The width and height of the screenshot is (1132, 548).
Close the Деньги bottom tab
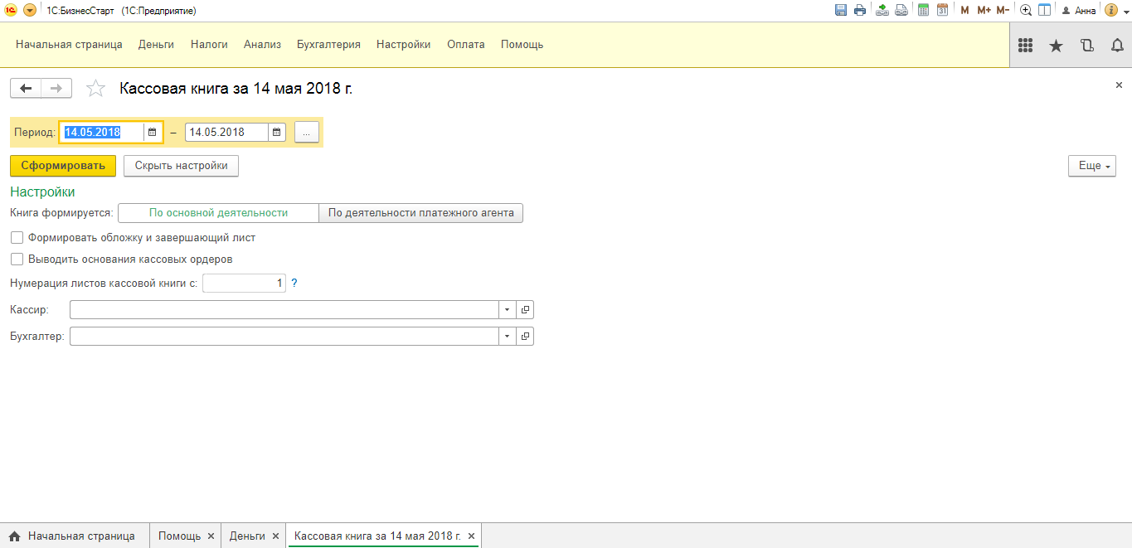[x=275, y=536]
